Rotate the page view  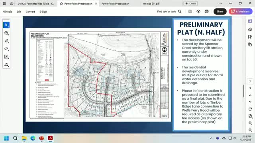click(250, 109)
